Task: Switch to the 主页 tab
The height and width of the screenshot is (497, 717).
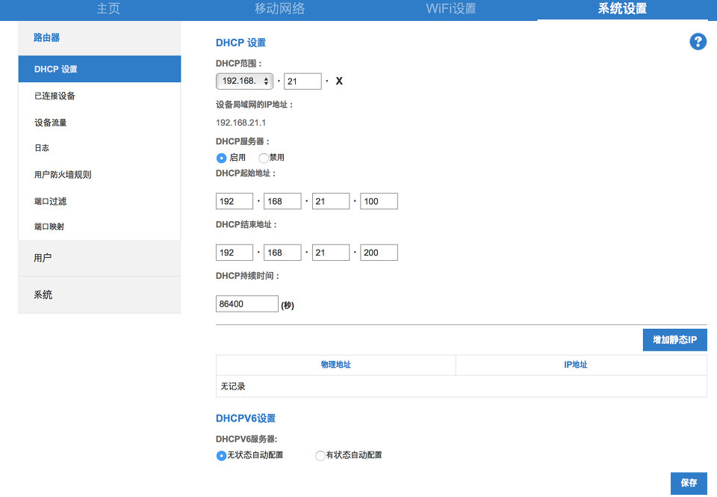Action: click(x=108, y=9)
